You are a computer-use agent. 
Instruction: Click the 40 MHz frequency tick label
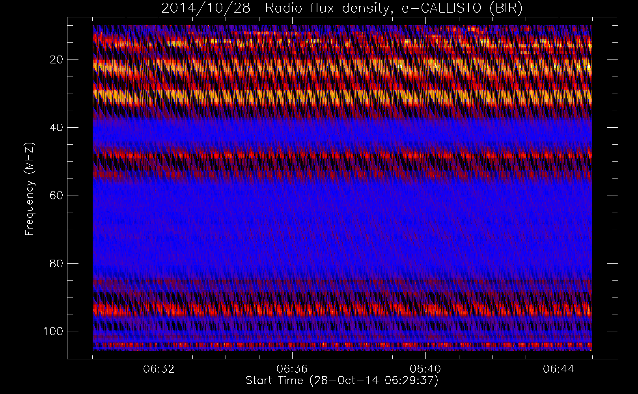coord(57,127)
